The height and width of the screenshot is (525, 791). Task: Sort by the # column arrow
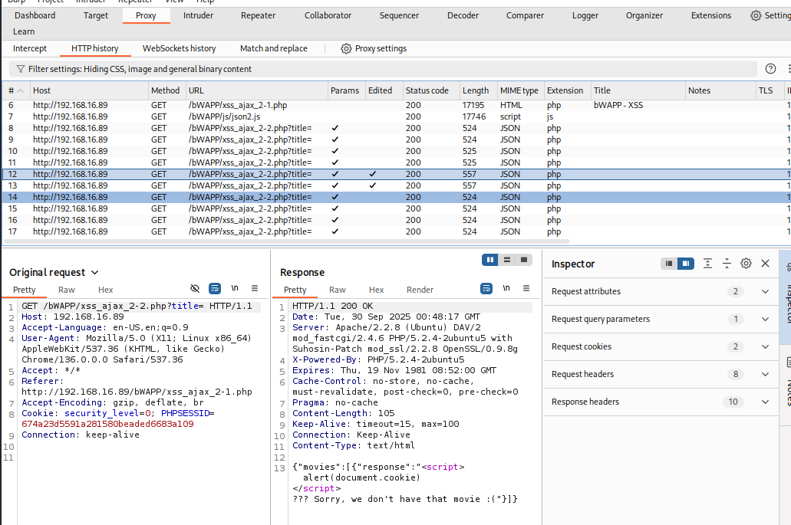pyautogui.click(x=21, y=90)
